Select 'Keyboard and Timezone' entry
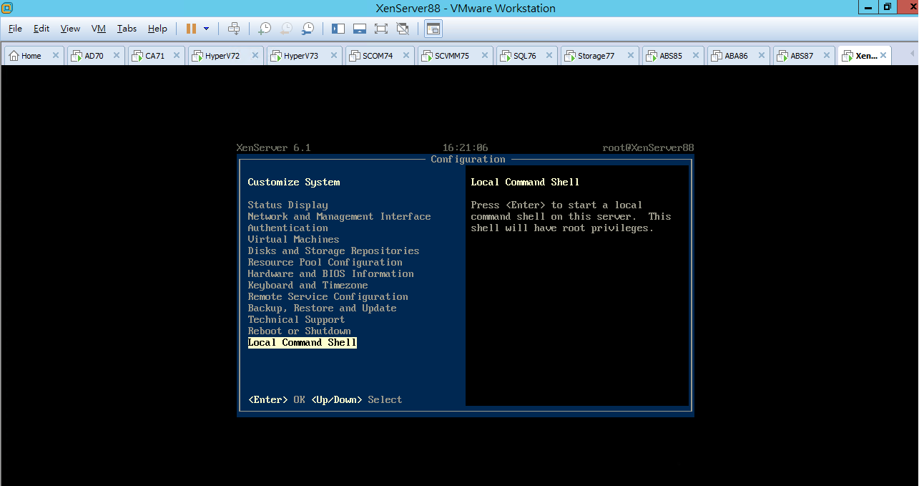The image size is (919, 486). 308,285
